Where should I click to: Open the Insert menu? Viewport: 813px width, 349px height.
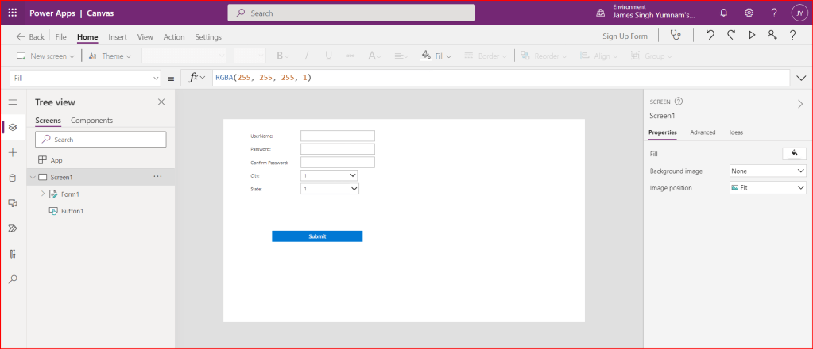pos(118,37)
